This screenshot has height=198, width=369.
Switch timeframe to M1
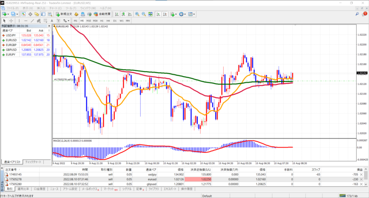click(x=75, y=21)
